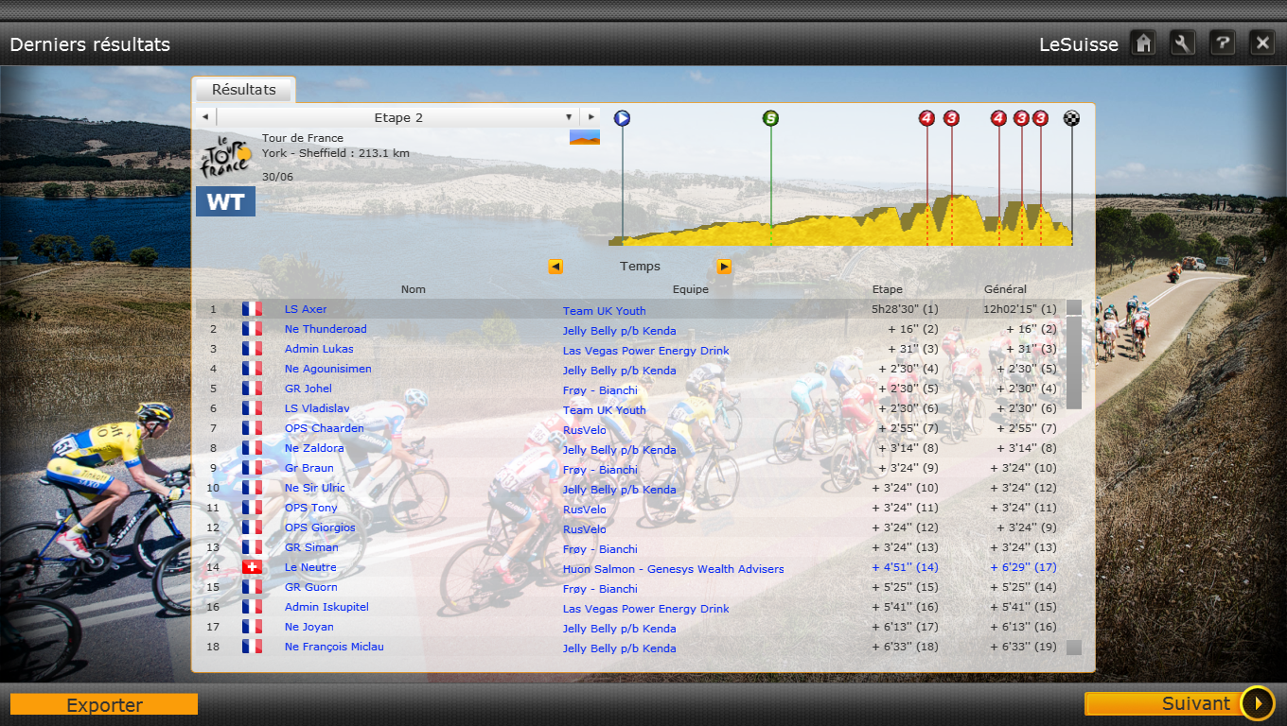Go to next stage with right arrow
The image size is (1287, 726).
click(591, 117)
